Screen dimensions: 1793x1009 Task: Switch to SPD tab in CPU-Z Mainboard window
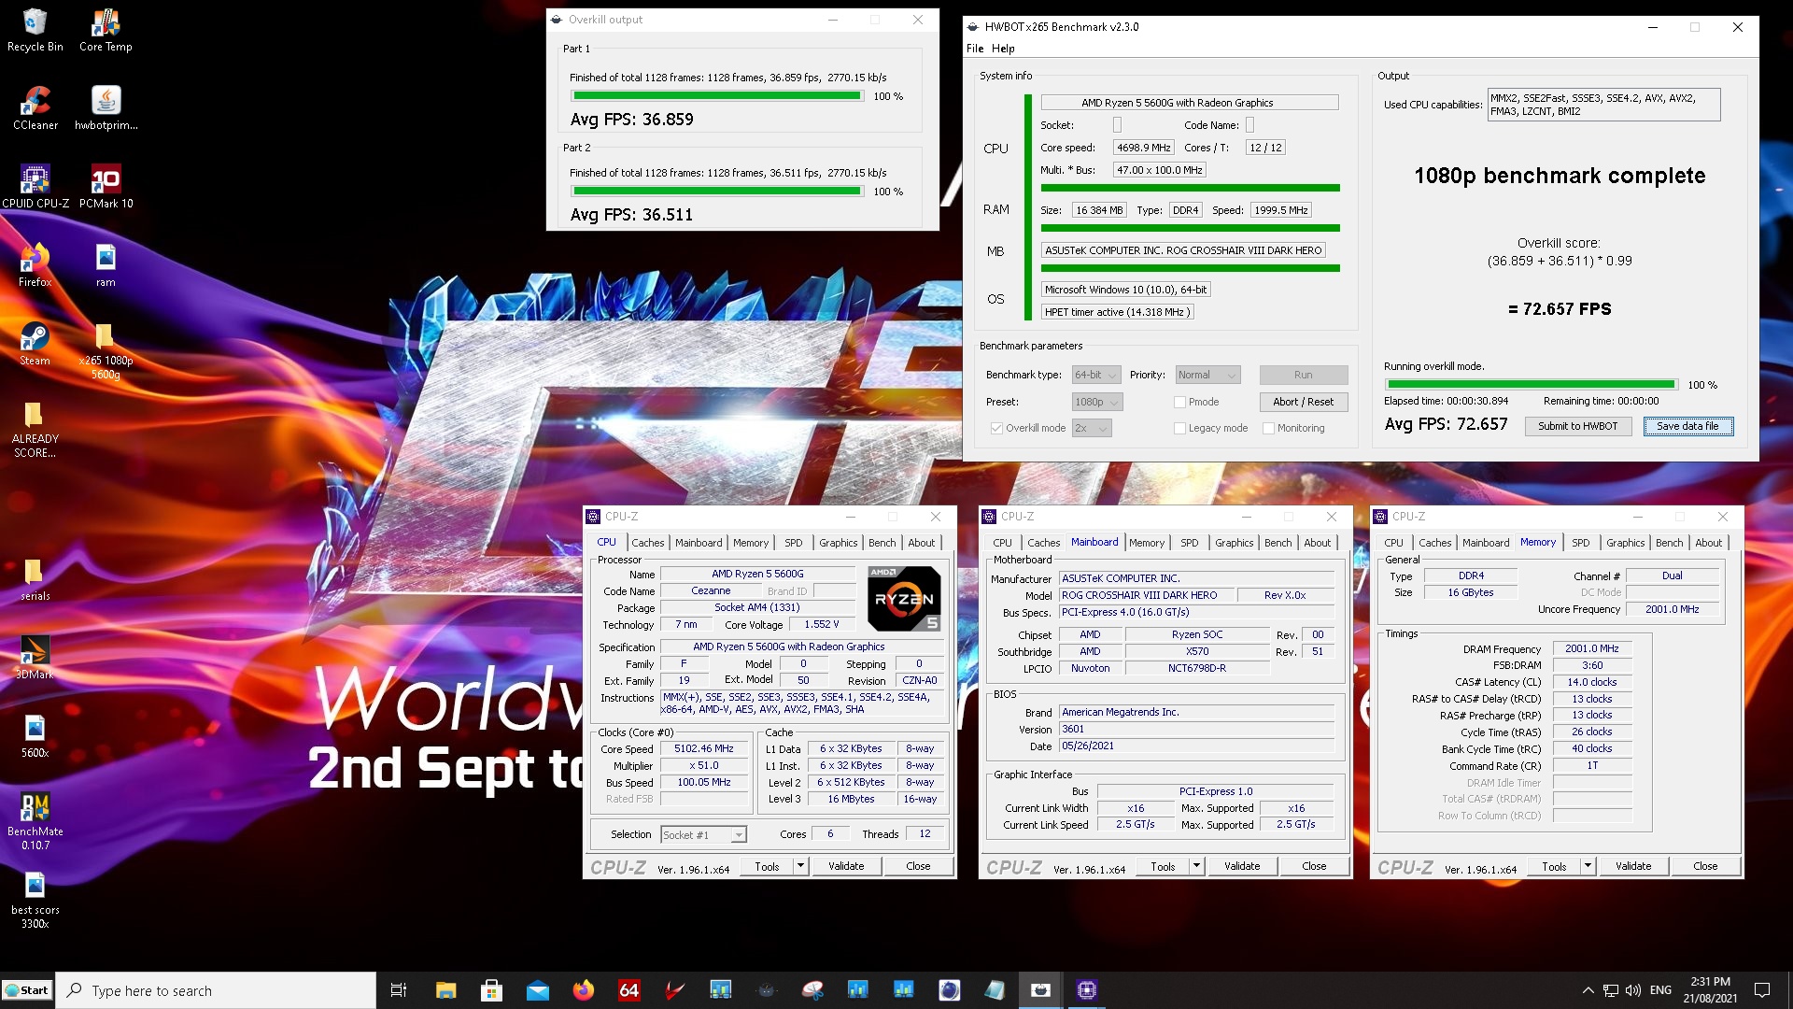click(x=1189, y=543)
